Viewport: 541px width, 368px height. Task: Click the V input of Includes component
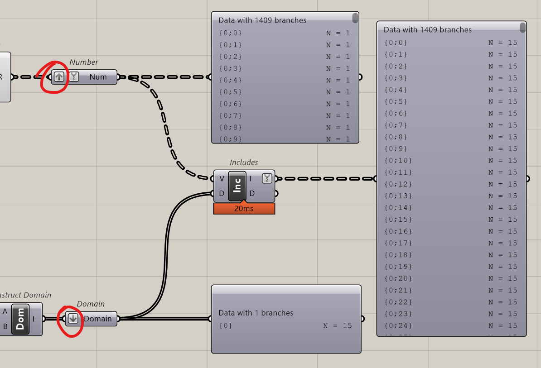(x=222, y=178)
